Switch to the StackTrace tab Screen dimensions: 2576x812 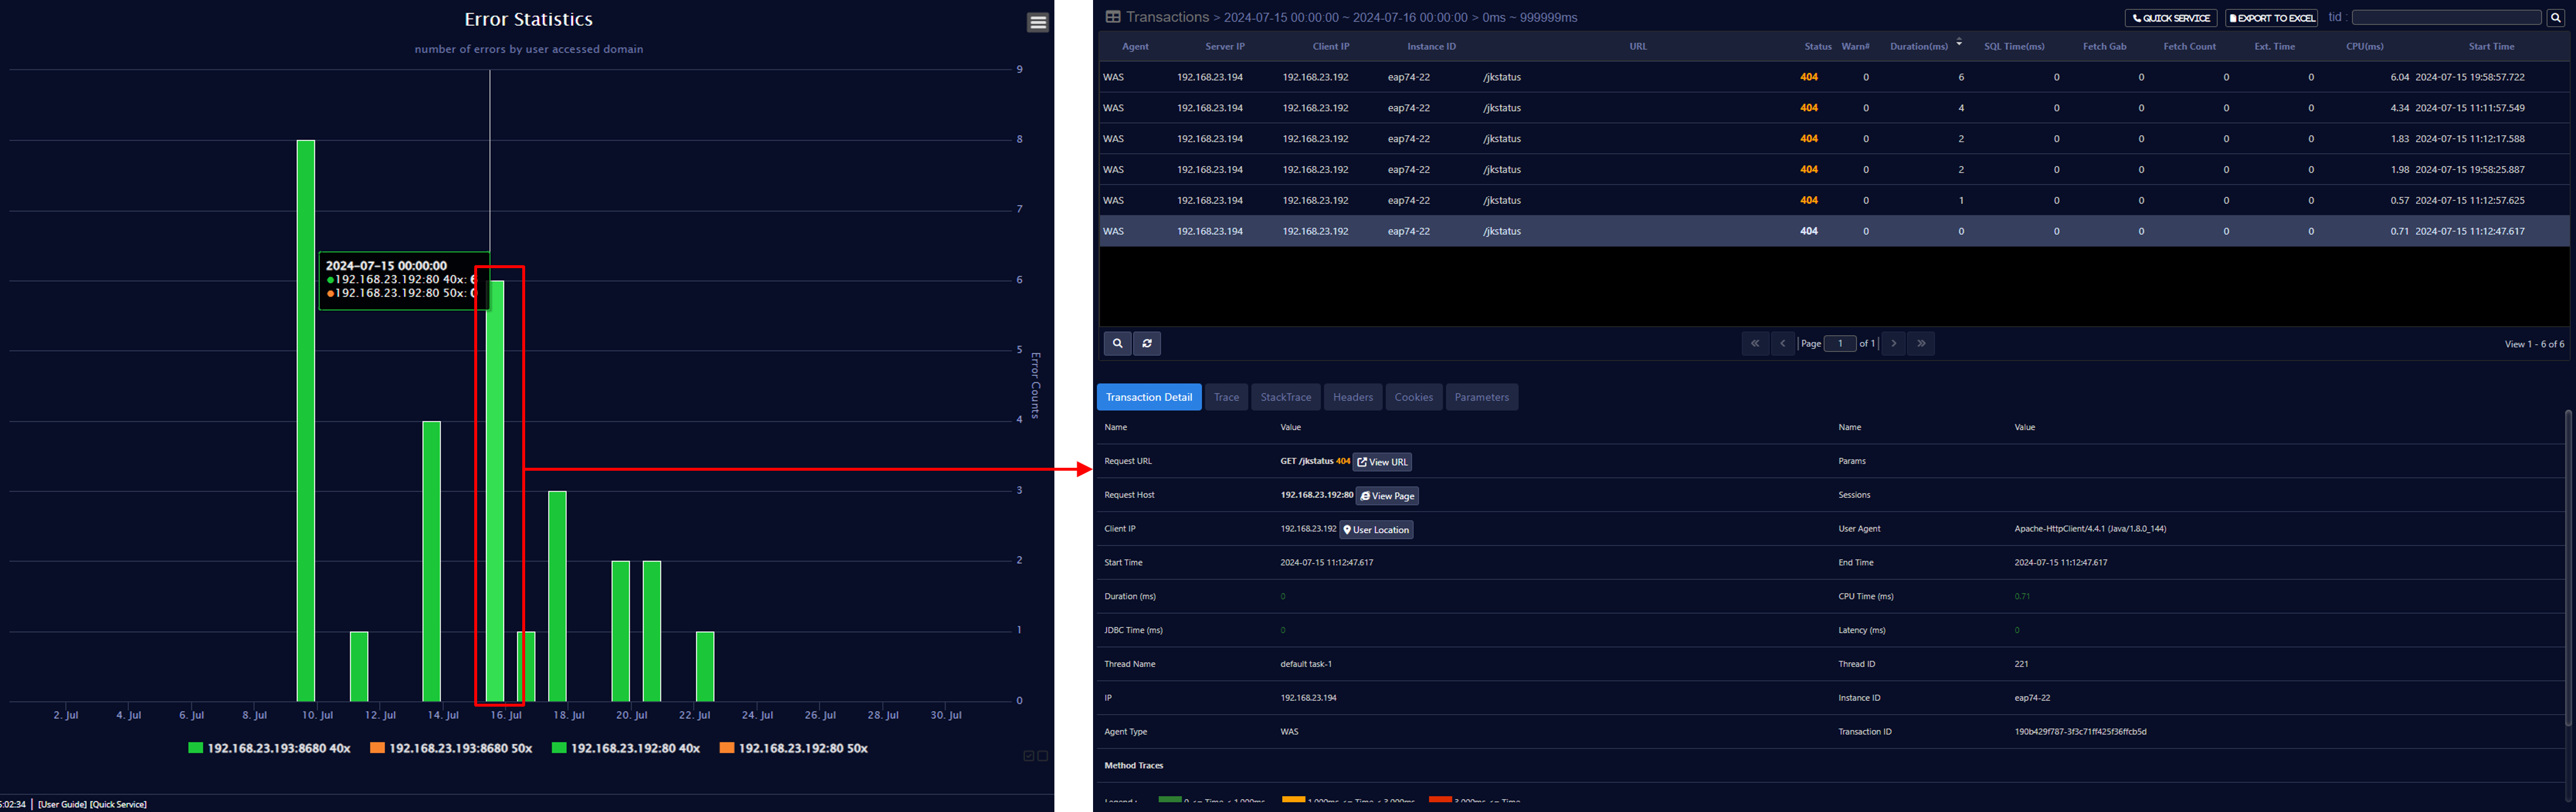click(x=1285, y=397)
